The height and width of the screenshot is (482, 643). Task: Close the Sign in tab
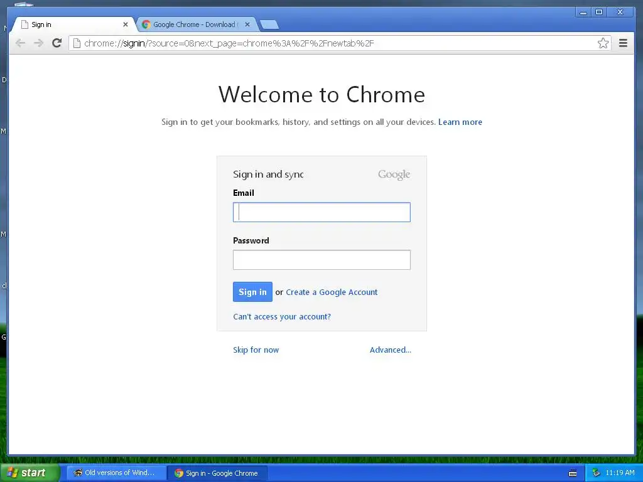(x=126, y=24)
